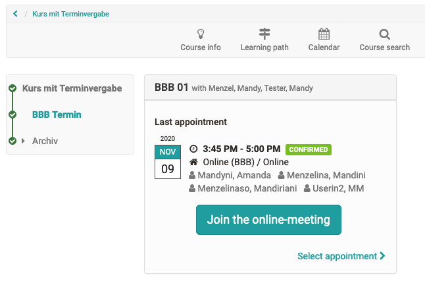The width and height of the screenshot is (425, 283).
Task: Click the user icon beside Mandyni, Amanda
Action: (x=192, y=176)
